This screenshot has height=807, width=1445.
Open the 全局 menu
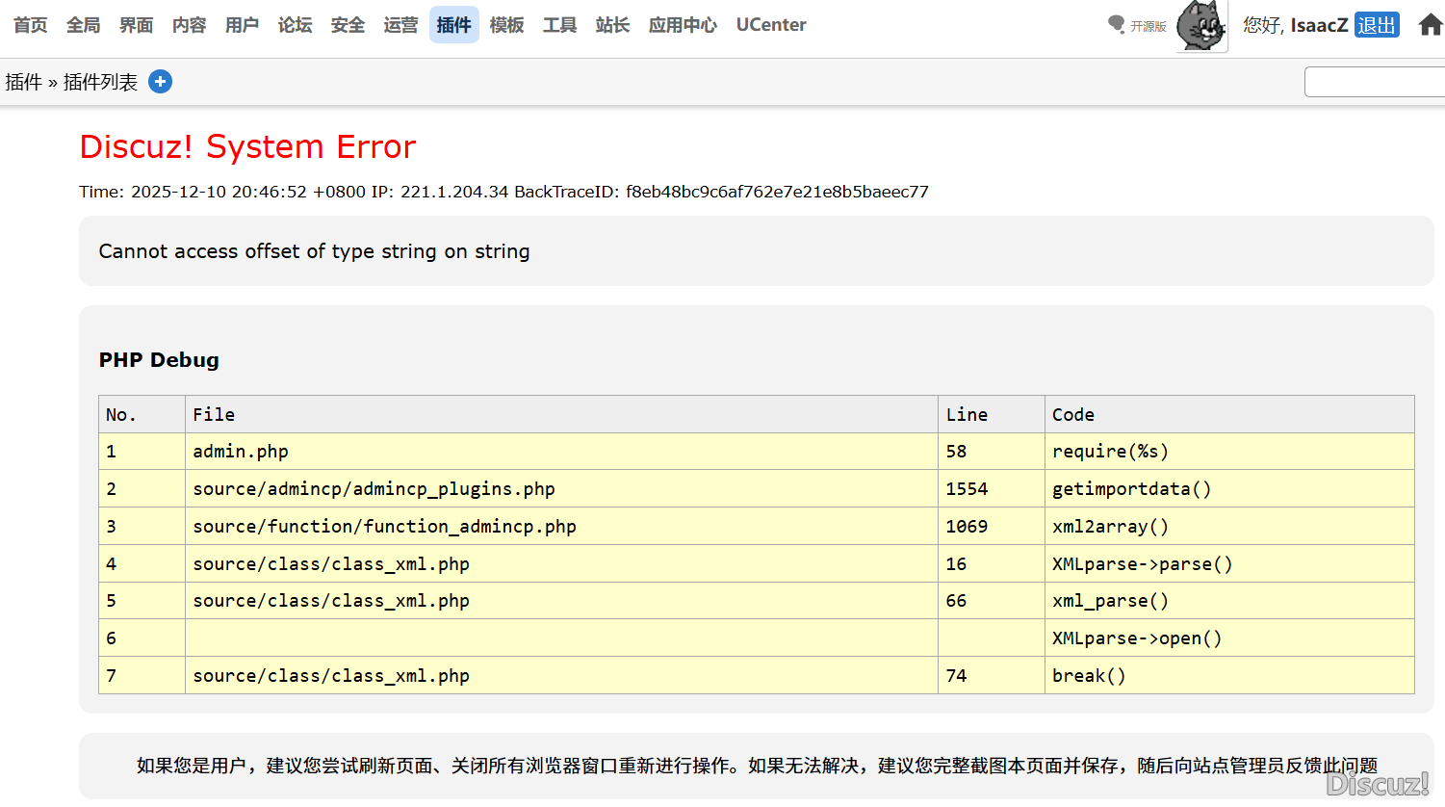[84, 25]
